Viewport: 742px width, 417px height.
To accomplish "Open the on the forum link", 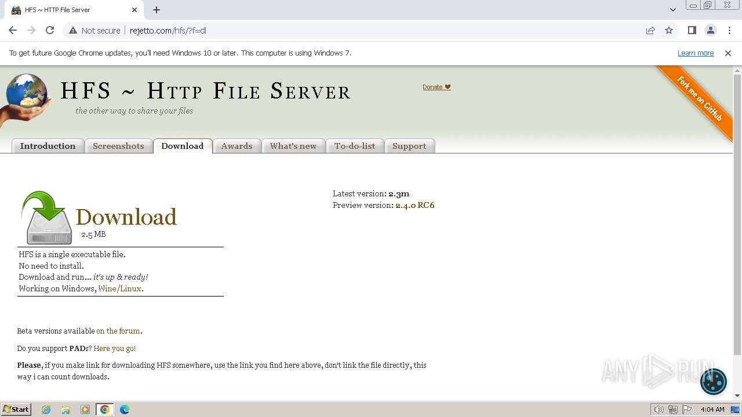I will tap(118, 331).
